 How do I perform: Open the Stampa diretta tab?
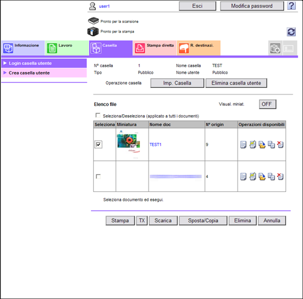pos(155,48)
